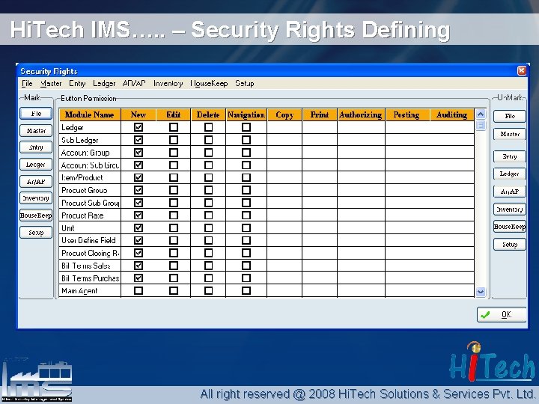Click the Navigation column header
The height and width of the screenshot is (404, 539).
pos(246,114)
